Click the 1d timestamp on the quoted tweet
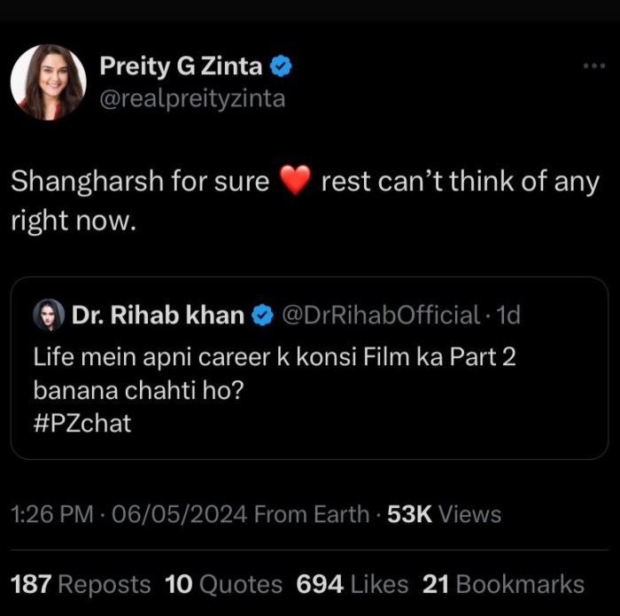Screen dimensions: 620x616 coord(508,315)
